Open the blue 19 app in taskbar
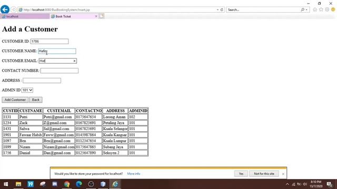Screen dimensions: 337x189 coord(31,184)
